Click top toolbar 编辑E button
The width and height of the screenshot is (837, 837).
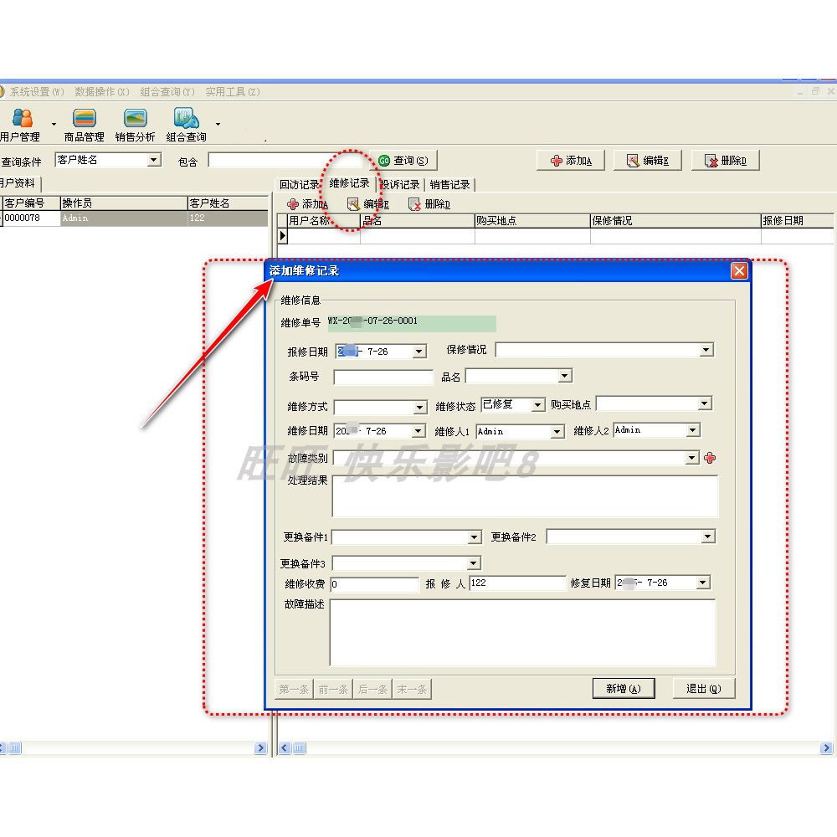(648, 160)
